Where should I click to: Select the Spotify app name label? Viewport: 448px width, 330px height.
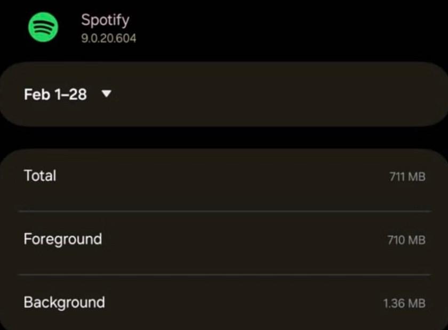105,20
